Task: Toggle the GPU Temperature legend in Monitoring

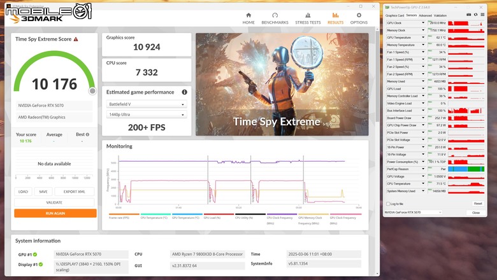Action: tap(187, 216)
